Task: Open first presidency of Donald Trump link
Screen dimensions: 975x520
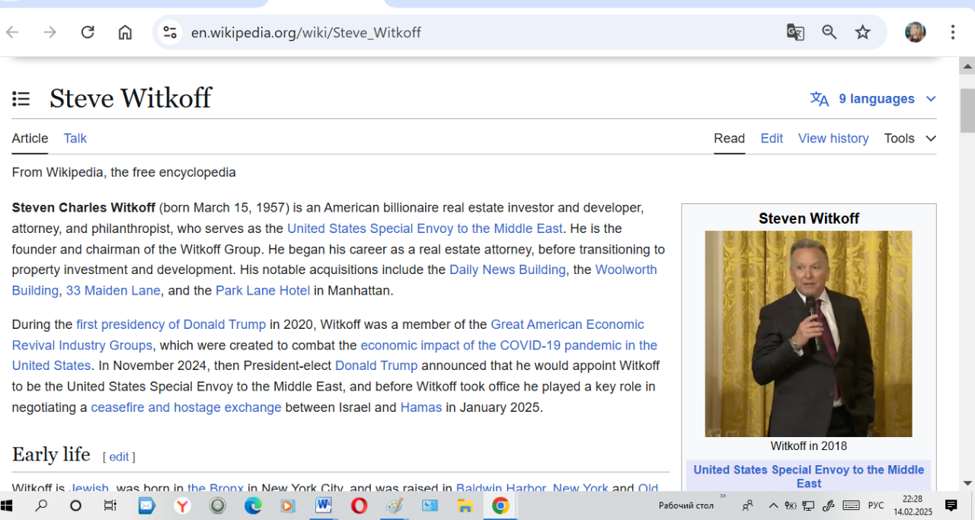Action: pyautogui.click(x=171, y=324)
